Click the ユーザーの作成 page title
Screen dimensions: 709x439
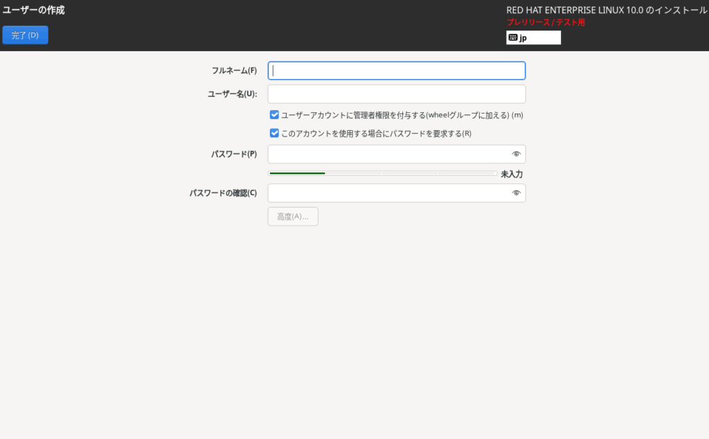(x=34, y=10)
